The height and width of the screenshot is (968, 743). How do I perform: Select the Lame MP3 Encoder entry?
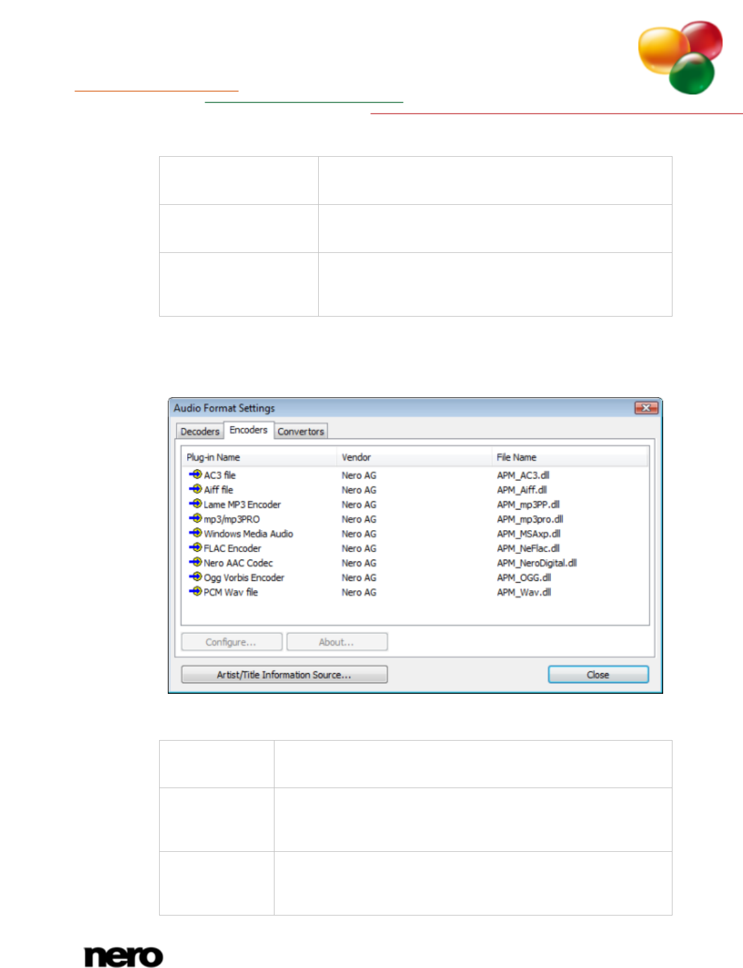pos(242,505)
